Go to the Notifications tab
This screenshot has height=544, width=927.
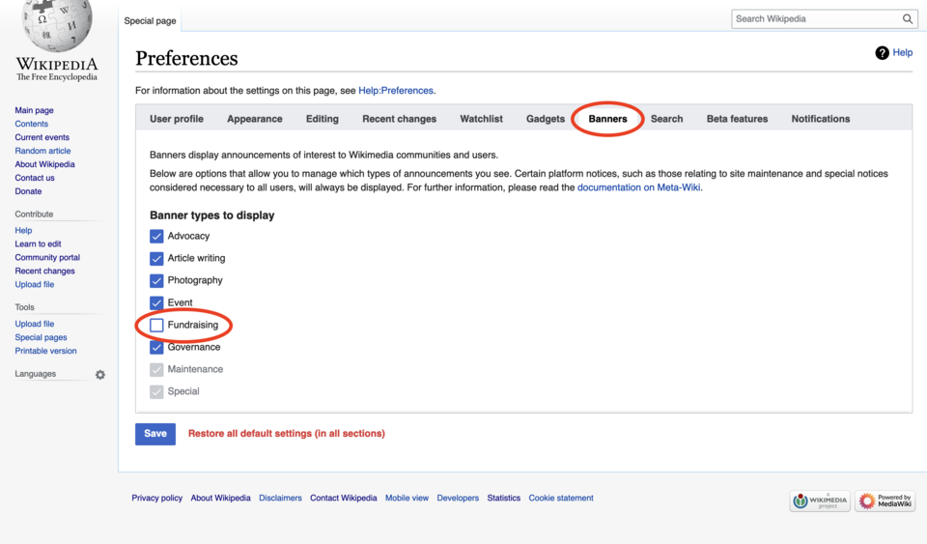[821, 119]
